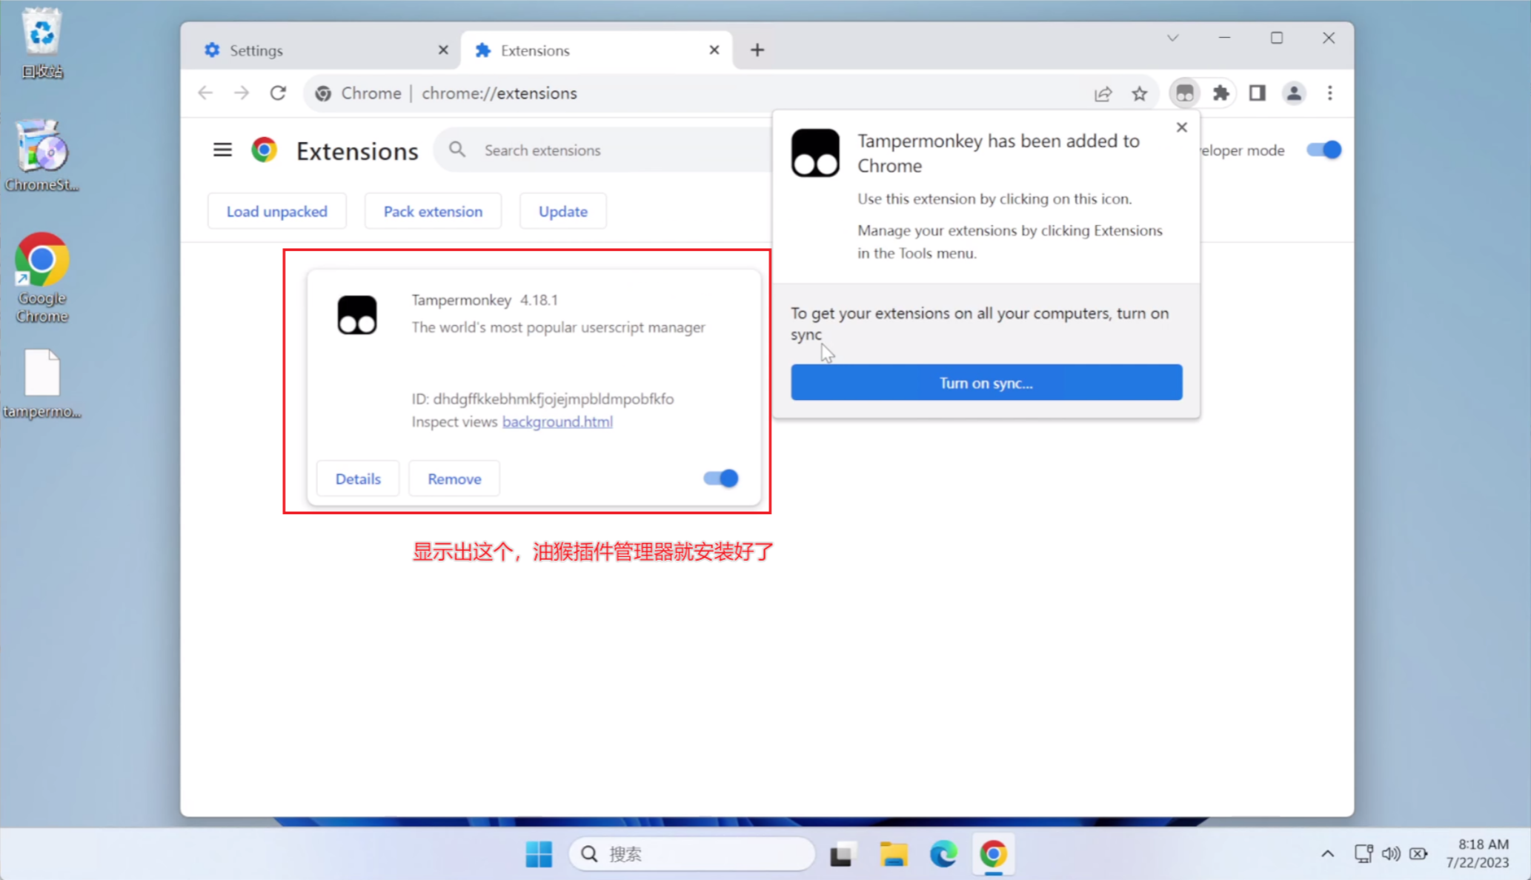This screenshot has height=880, width=1531.
Task: Click the Tampermonkey icon on the extension card
Action: coord(357,315)
